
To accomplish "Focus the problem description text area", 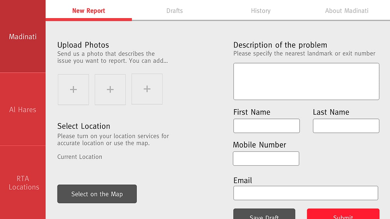I will point(306,81).
